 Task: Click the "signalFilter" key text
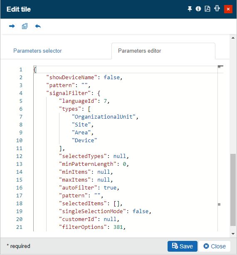coord(69,93)
